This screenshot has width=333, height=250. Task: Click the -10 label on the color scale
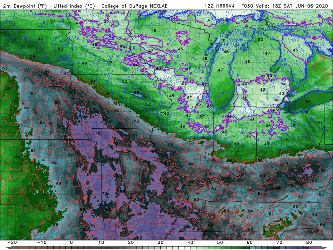pos(42,242)
